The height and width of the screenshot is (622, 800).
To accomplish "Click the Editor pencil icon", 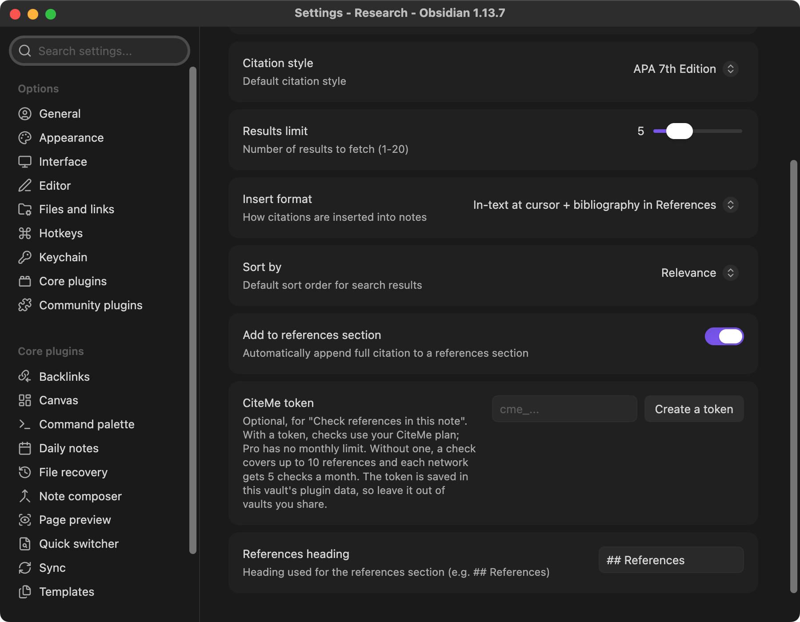I will (25, 186).
